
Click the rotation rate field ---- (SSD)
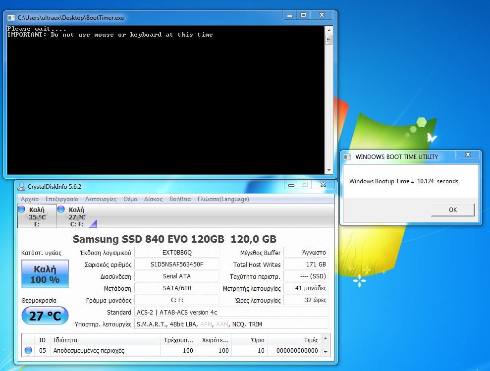pos(306,276)
